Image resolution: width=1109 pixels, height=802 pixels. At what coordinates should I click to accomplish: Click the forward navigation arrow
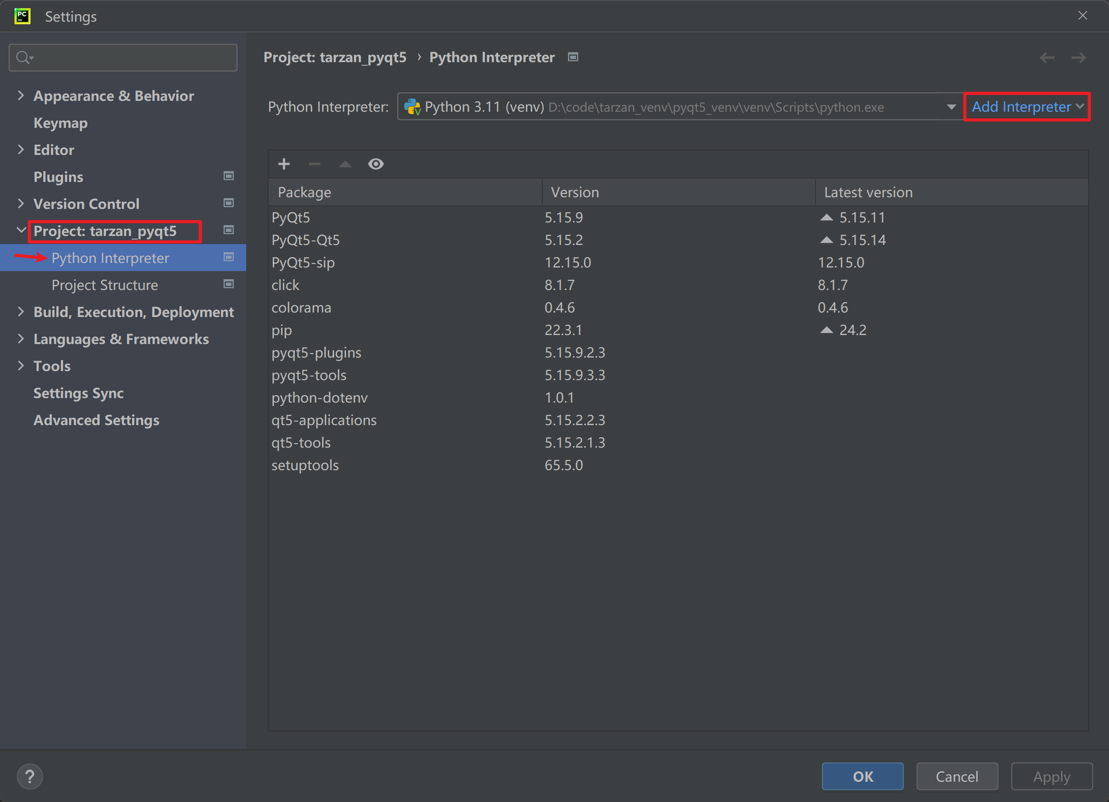[x=1078, y=58]
